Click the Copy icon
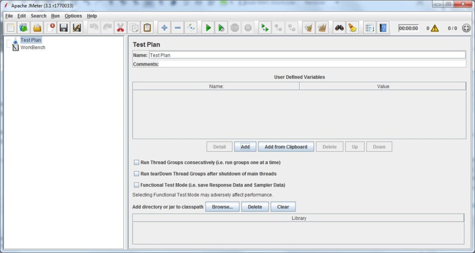The height and width of the screenshot is (253, 475). (134, 28)
